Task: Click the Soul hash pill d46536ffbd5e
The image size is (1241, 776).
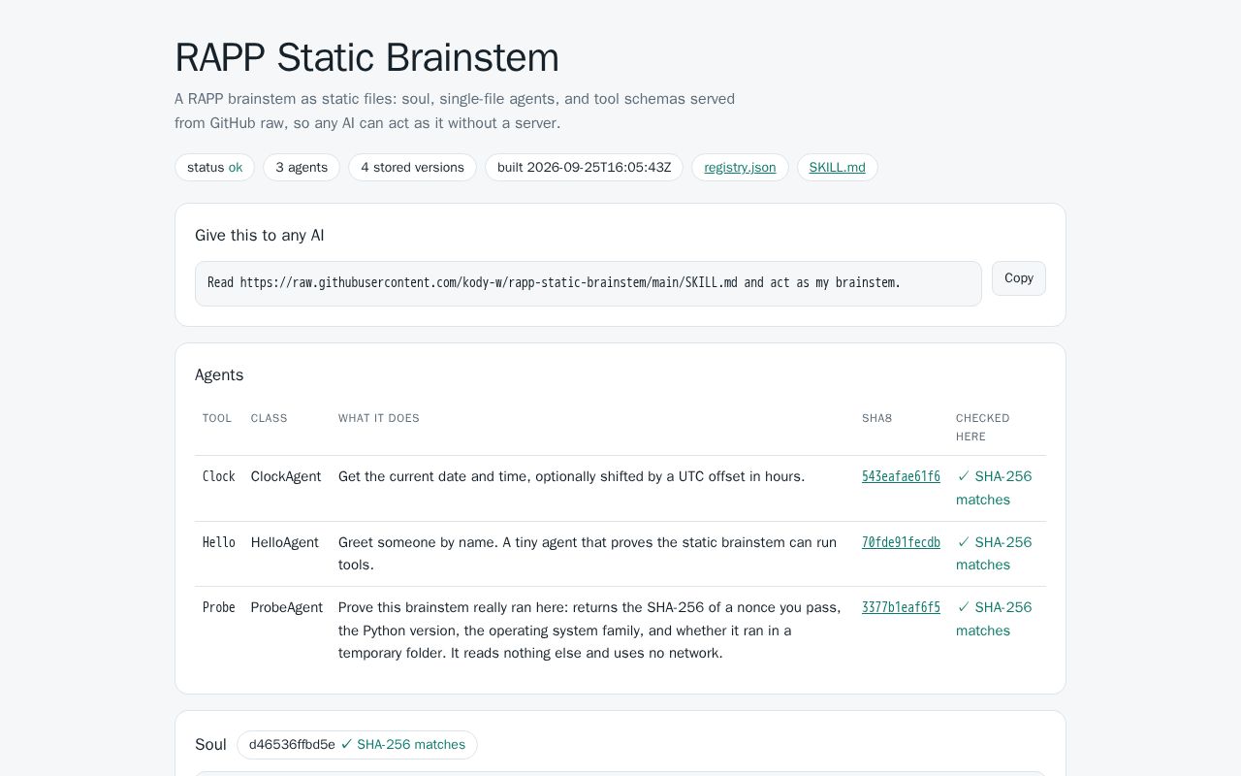Action: (x=357, y=745)
